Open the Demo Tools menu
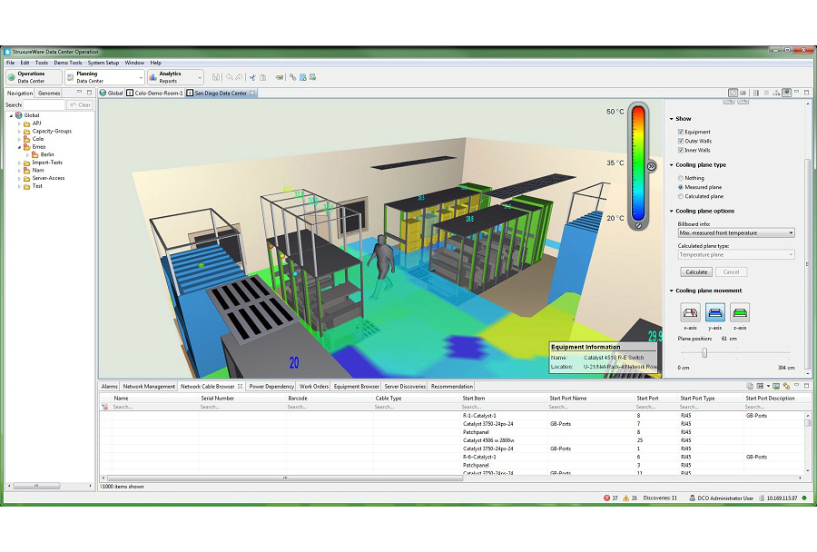This screenshot has height=552, width=817. pyautogui.click(x=68, y=63)
